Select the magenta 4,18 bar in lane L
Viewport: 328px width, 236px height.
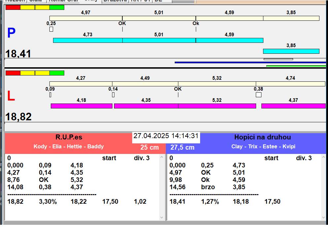pyautogui.click(x=81, y=106)
